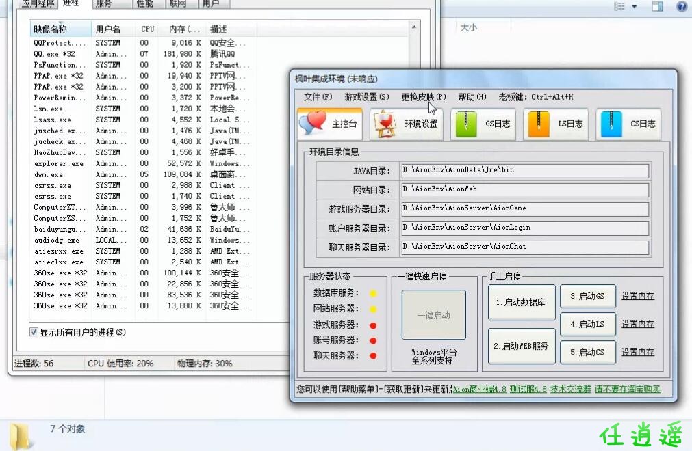Image resolution: width=692 pixels, height=451 pixels.
Task: Click the 网站服务器 yellow status indicator
Action: point(373,309)
